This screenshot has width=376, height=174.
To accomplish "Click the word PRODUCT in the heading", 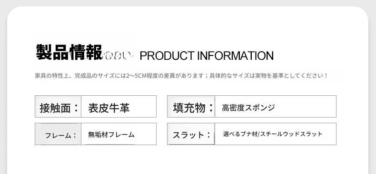I will (167, 55).
